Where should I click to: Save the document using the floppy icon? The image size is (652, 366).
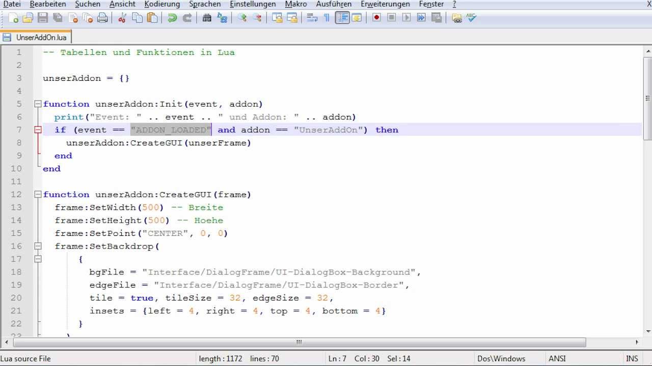(x=43, y=18)
